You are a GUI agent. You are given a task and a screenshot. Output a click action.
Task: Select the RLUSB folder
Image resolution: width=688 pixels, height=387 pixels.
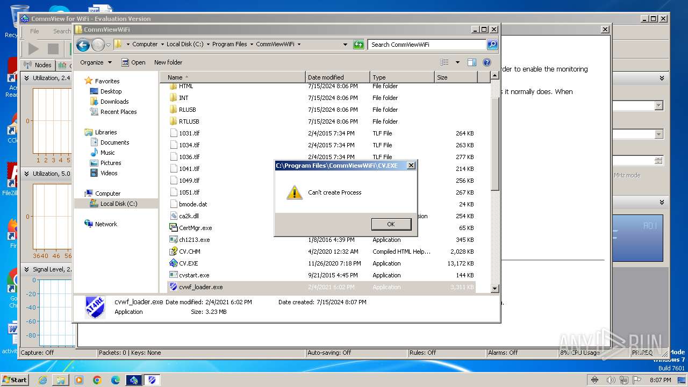click(x=187, y=110)
